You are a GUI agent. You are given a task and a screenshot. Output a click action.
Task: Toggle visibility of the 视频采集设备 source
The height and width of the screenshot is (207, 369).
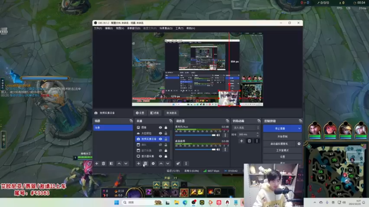point(160,139)
